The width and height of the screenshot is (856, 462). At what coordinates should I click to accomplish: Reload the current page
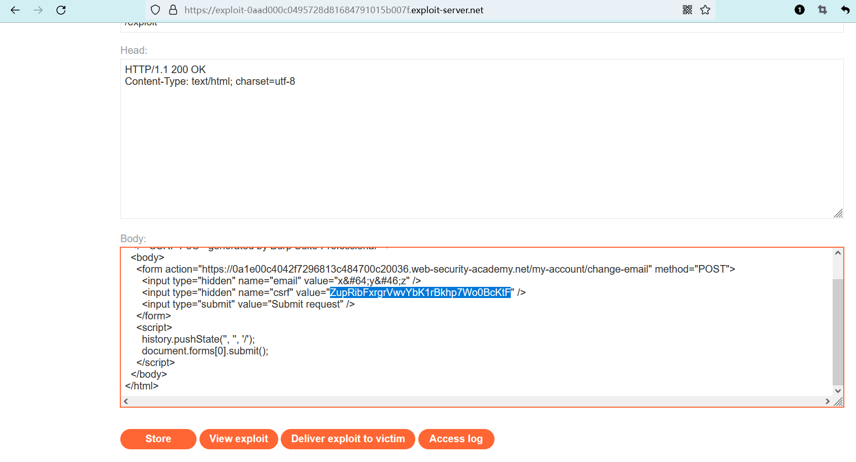(61, 10)
